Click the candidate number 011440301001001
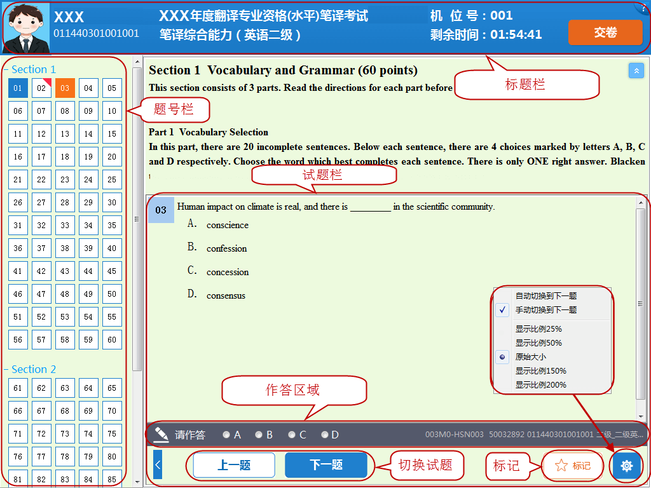The width and height of the screenshot is (651, 488). (97, 33)
